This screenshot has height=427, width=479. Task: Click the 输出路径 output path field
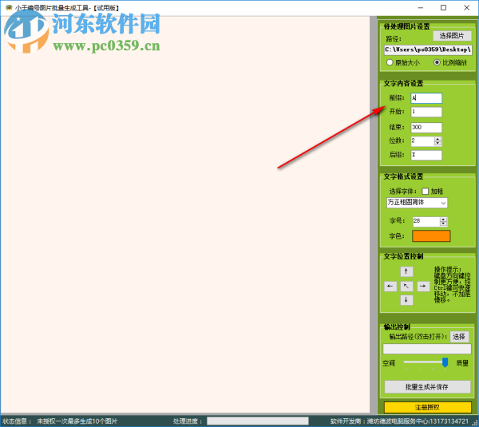(x=427, y=349)
